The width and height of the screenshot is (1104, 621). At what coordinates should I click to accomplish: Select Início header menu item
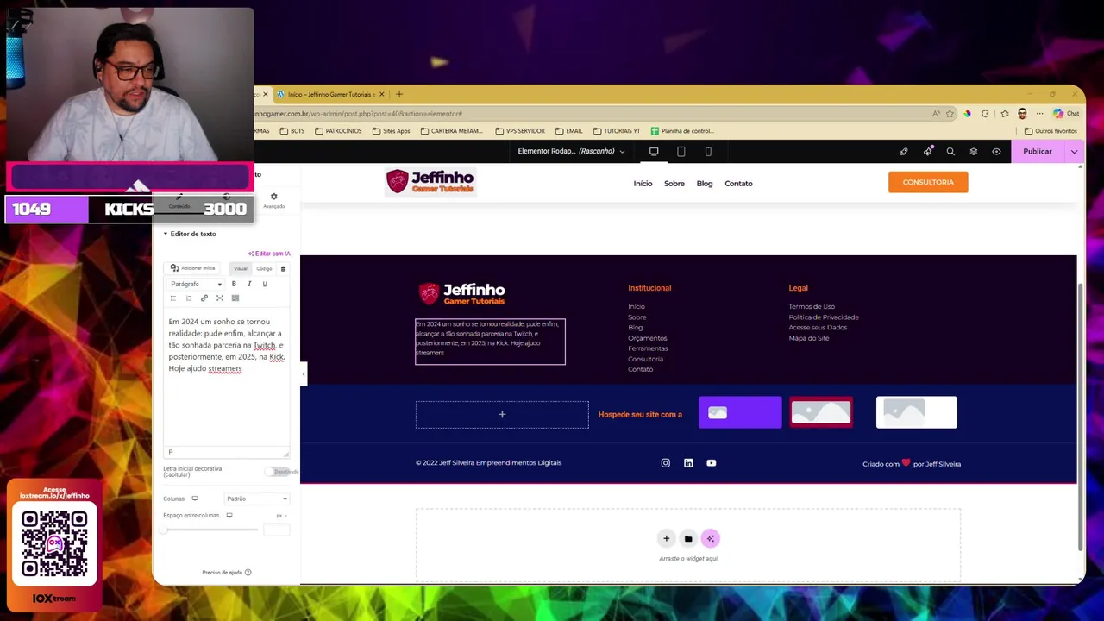[643, 184]
